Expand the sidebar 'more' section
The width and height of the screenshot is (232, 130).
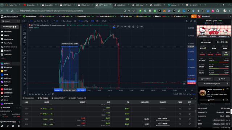pos(3,58)
